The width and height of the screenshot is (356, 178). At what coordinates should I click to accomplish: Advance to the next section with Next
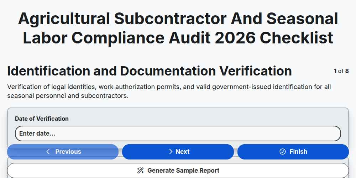point(178,152)
